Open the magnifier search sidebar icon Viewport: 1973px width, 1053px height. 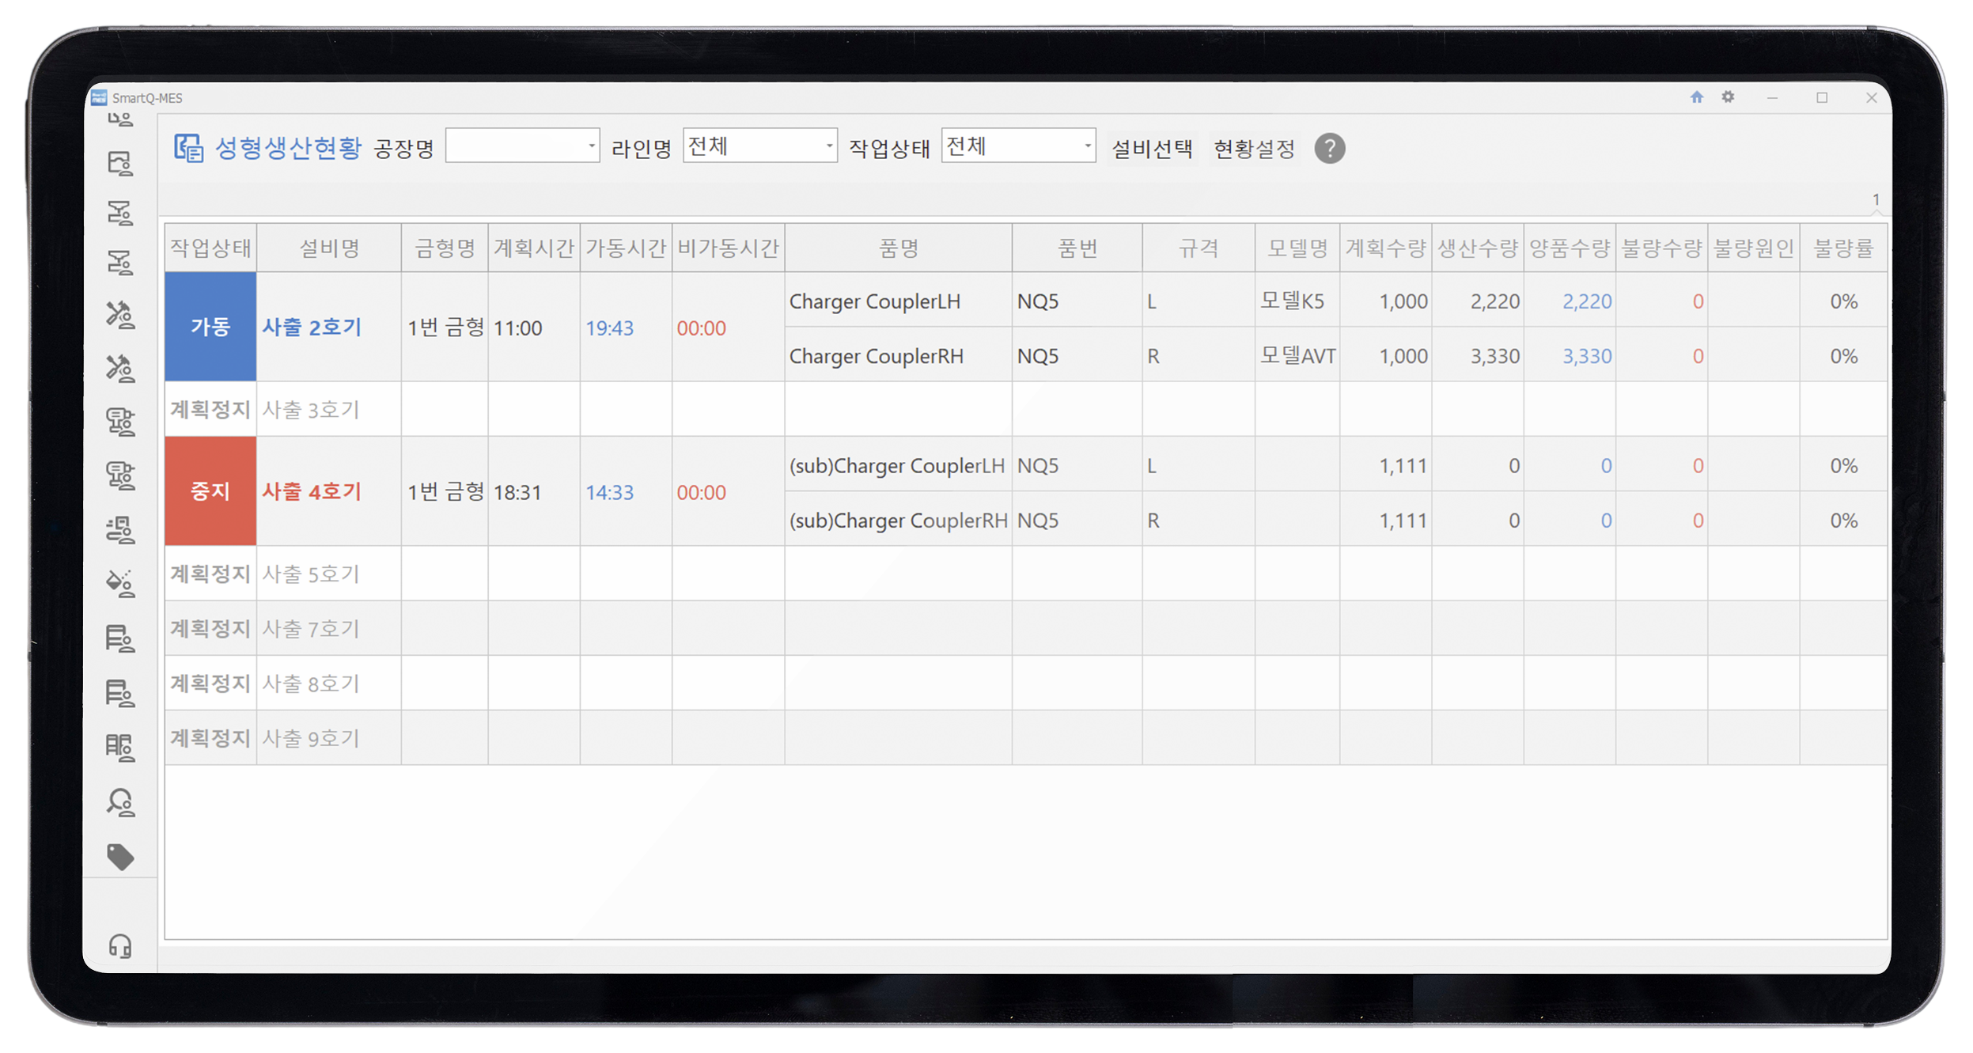coord(120,802)
